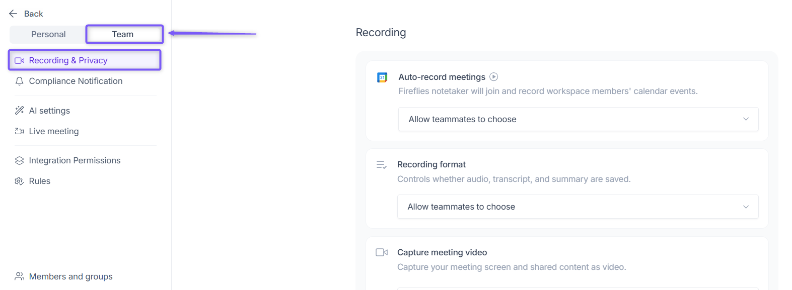
Task: Open Compliance Notification settings
Action: coord(76,81)
